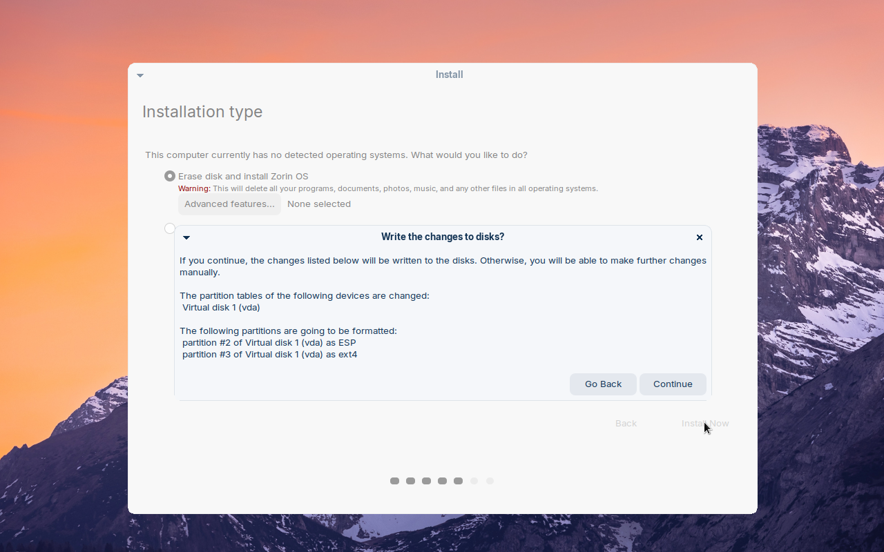Image resolution: width=884 pixels, height=552 pixels.
Task: Close the Write changes dialog
Action: (700, 237)
